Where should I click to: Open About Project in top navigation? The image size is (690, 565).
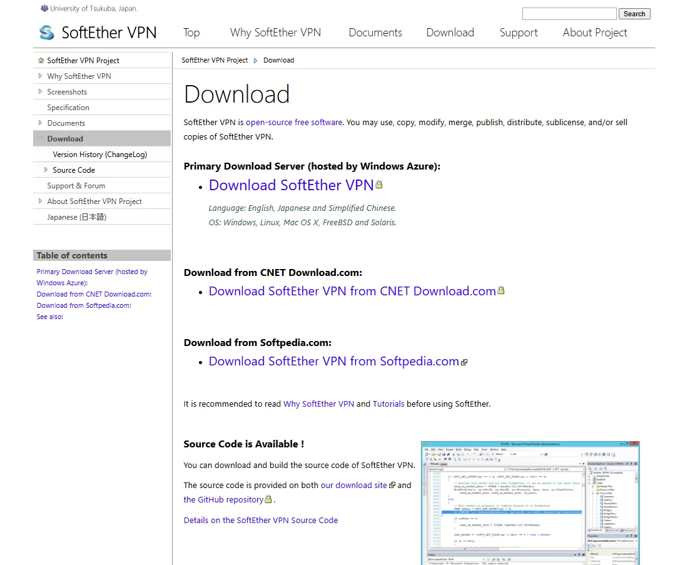[x=595, y=33]
